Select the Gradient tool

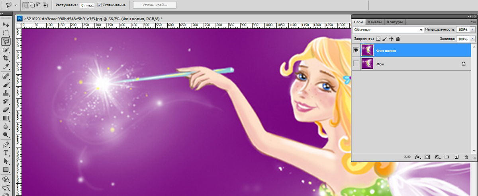coord(6,118)
